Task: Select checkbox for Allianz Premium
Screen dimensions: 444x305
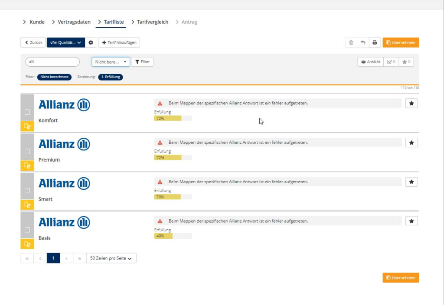Action: point(27,151)
